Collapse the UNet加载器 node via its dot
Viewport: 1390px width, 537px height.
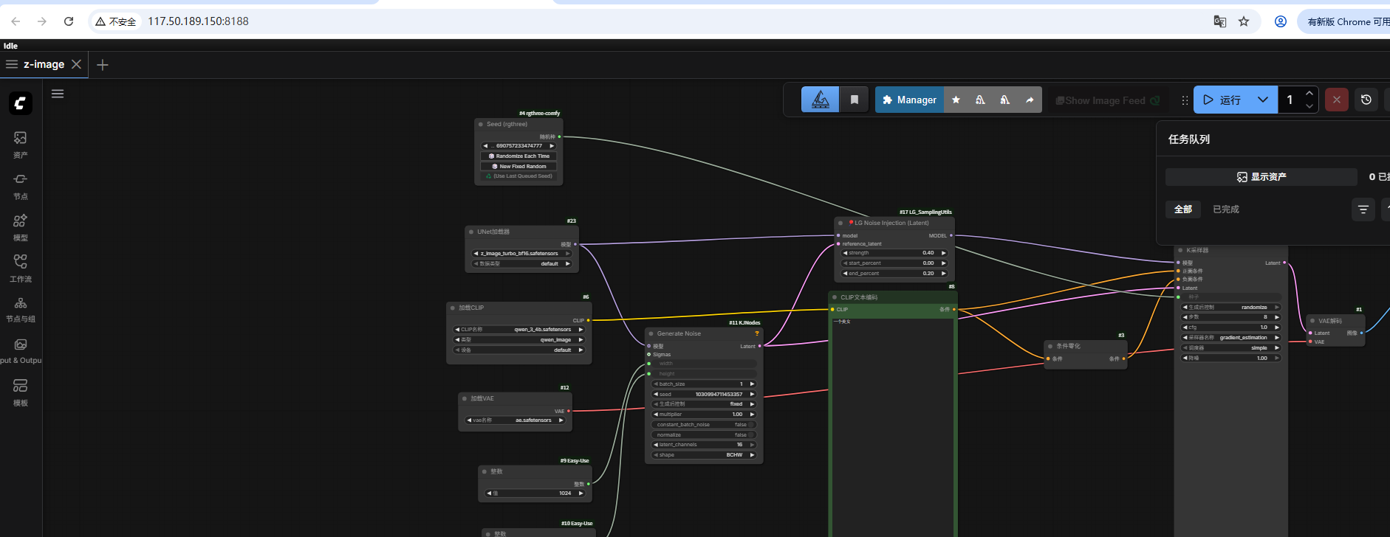point(471,232)
